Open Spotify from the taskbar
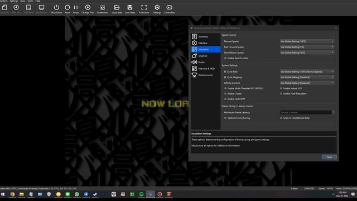Image resolution: width=357 pixels, height=201 pixels. point(141,194)
